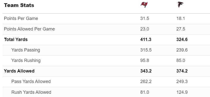Select the Team Stats heading
Viewport: 210px width, 97px height.
pos(19,5)
